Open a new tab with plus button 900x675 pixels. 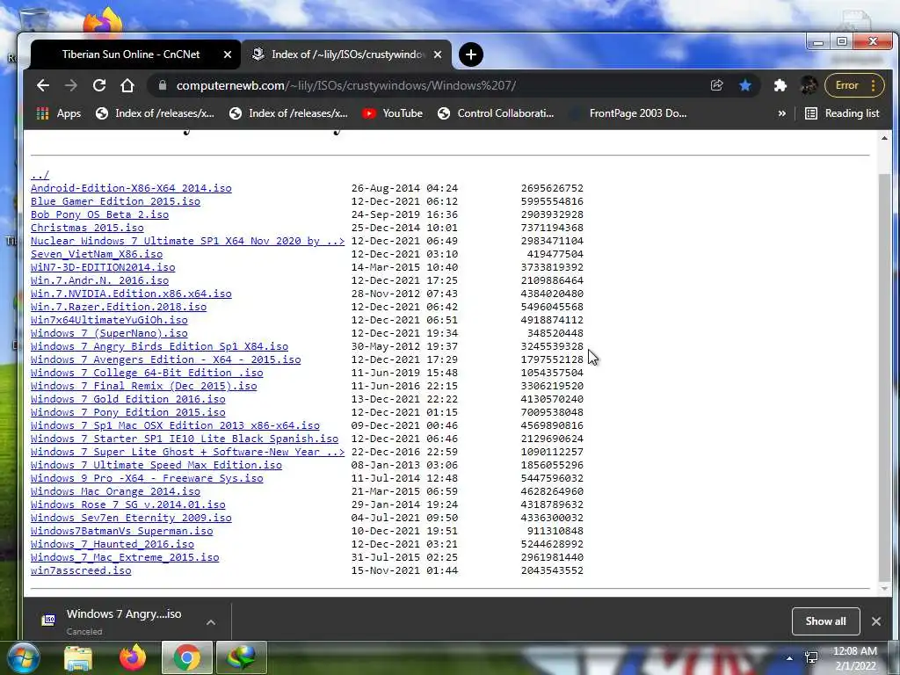471,54
